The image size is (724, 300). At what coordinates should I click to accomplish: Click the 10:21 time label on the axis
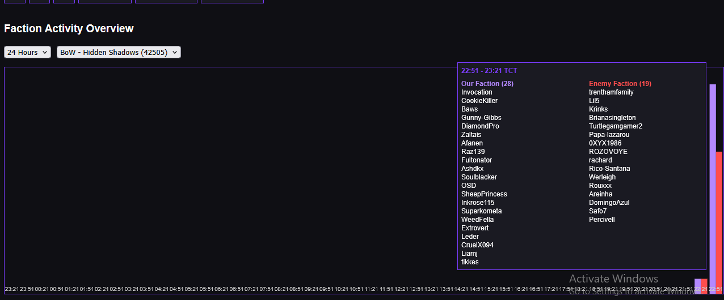click(x=341, y=289)
